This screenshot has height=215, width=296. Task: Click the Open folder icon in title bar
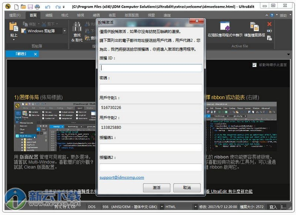[23, 7]
